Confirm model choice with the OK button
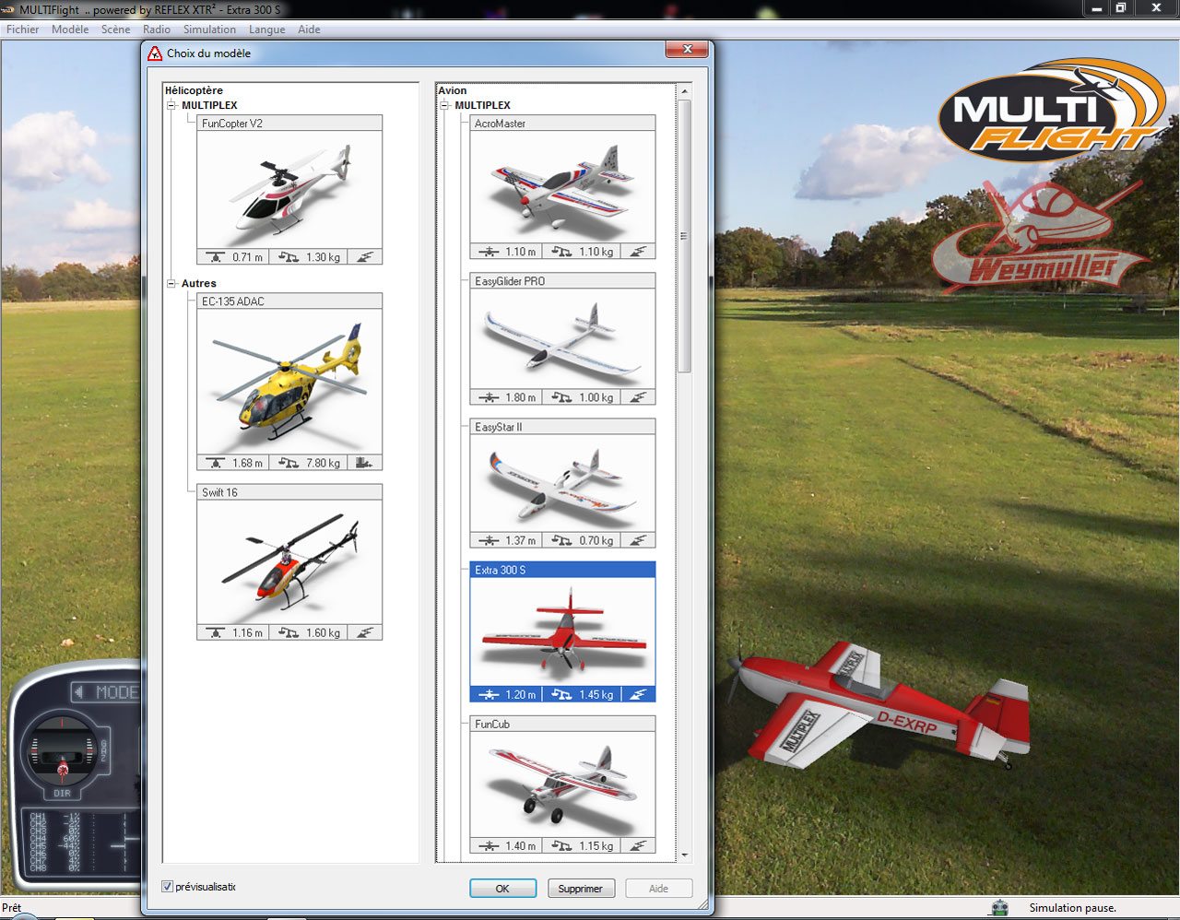1180x920 pixels. click(502, 889)
